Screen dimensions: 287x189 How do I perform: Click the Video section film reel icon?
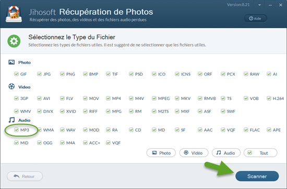pyautogui.click(x=11, y=86)
